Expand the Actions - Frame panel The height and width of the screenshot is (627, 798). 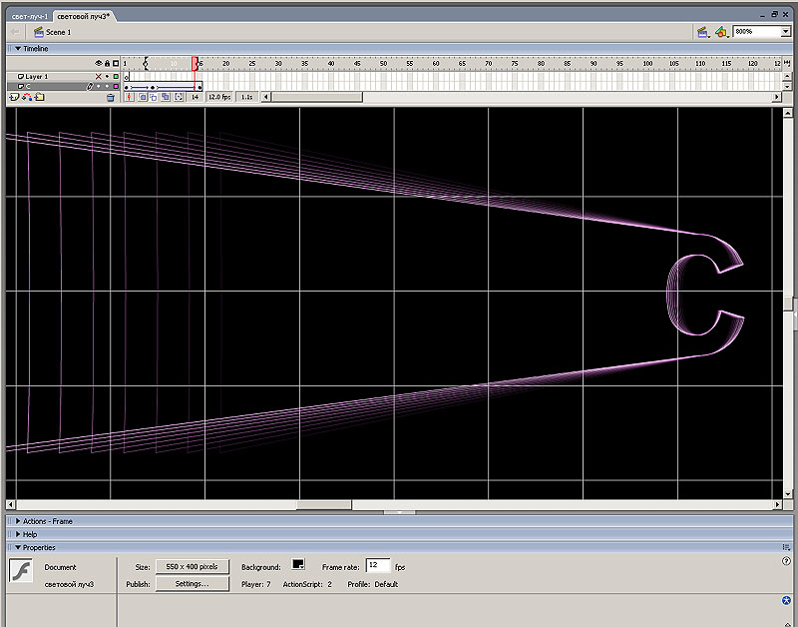tap(47, 521)
